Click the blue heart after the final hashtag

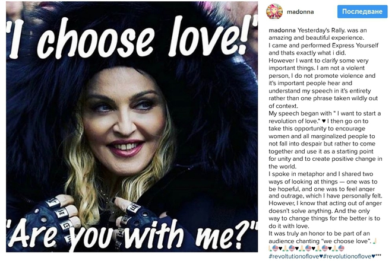[x=373, y=256]
